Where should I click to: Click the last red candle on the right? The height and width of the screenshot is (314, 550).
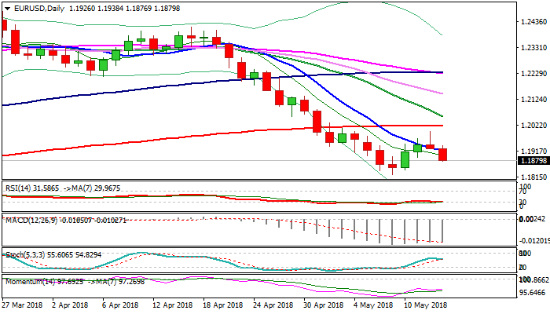[442, 155]
